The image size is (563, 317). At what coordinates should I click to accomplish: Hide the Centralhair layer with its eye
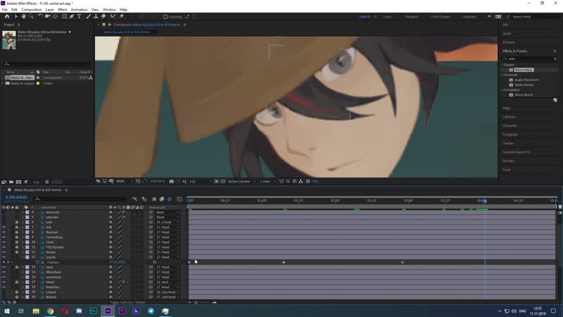[4, 237]
